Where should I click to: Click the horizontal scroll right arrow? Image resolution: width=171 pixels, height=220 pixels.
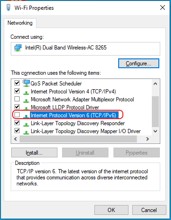[x=148, y=139]
